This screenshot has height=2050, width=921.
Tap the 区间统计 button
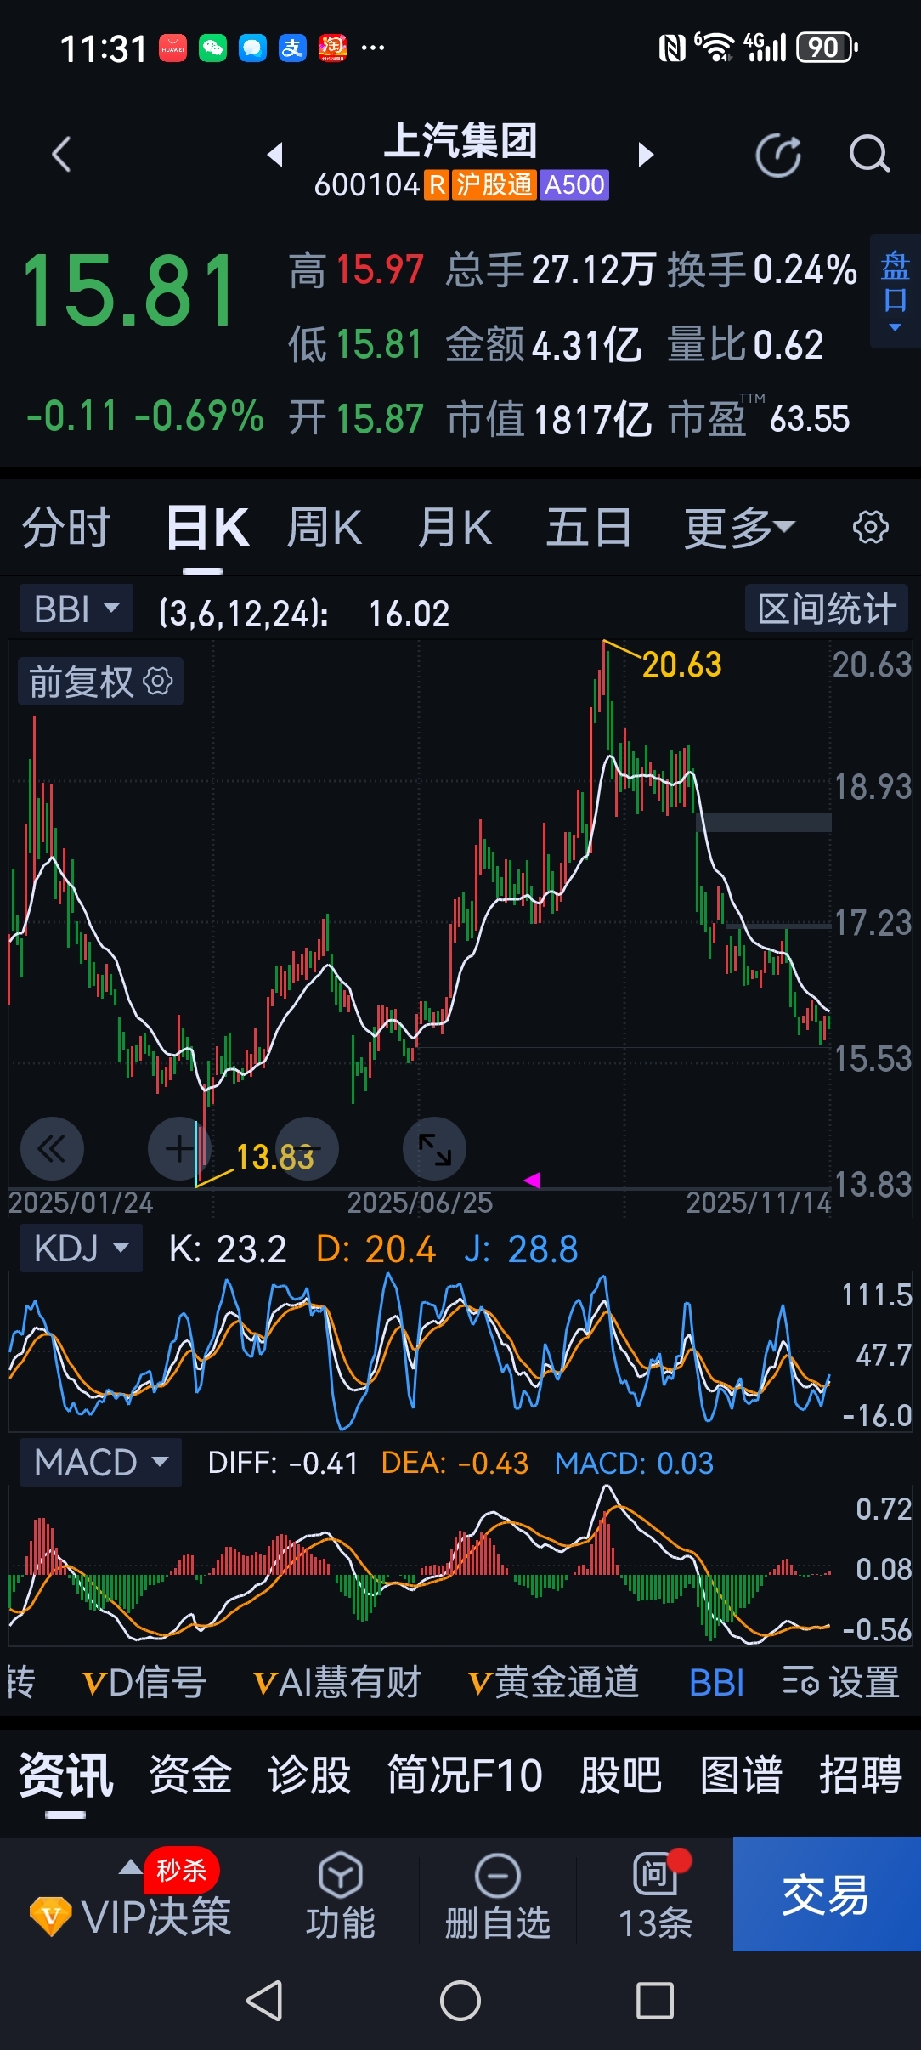[827, 609]
